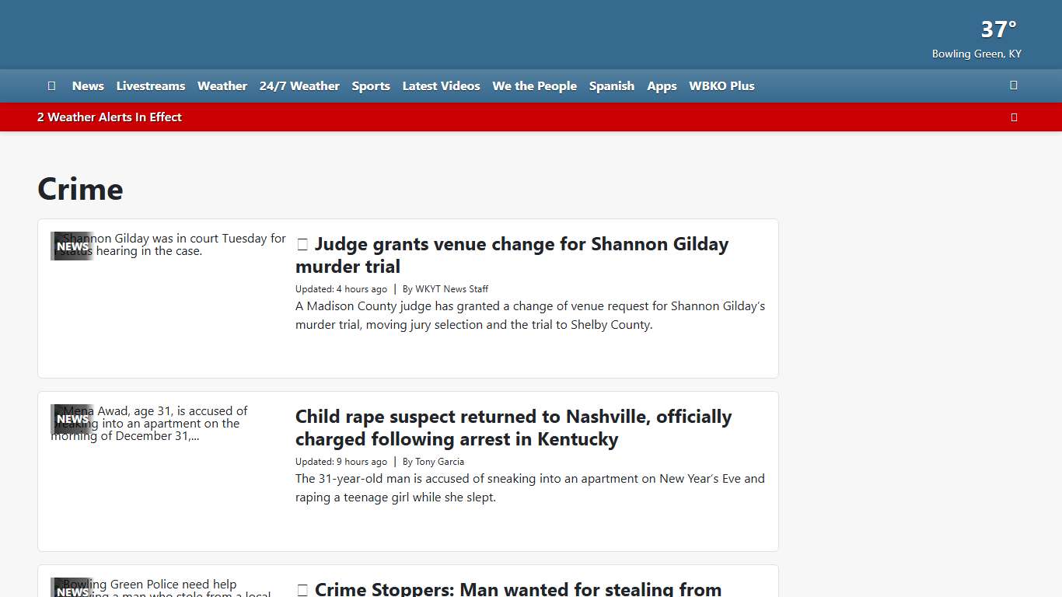Switch to the Spanish section

pos(612,86)
